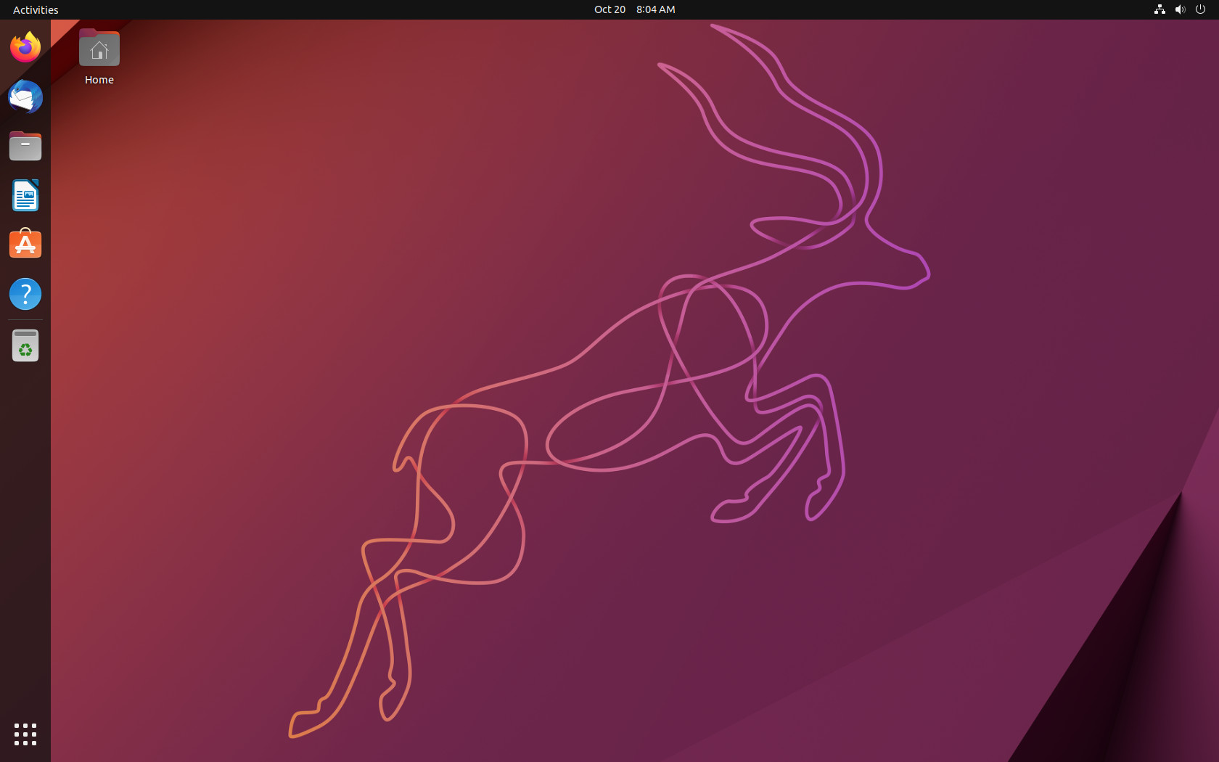
Task: Show Applications grid button
Action: [25, 734]
